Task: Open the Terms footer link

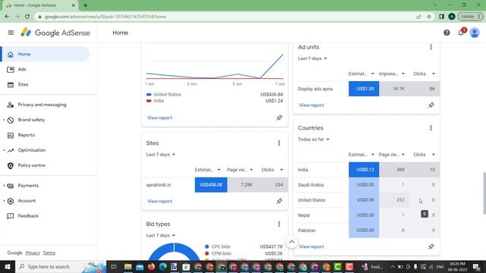Action: pos(49,253)
